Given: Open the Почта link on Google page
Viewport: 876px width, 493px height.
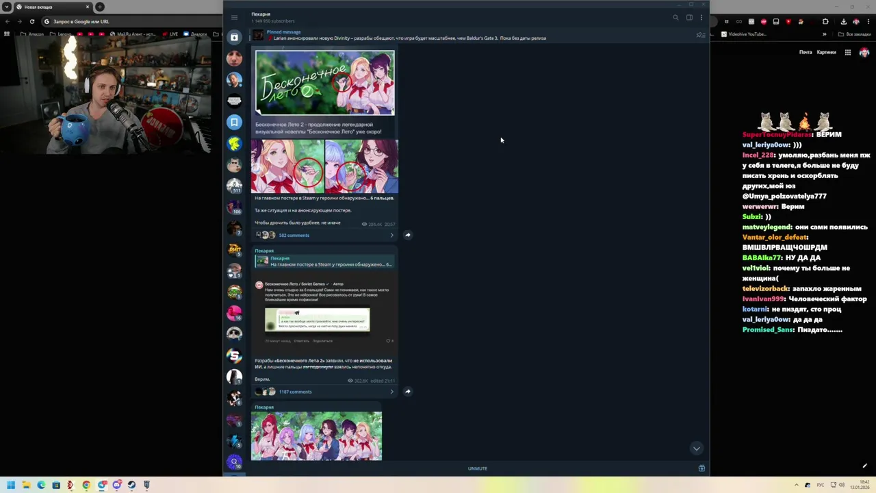Looking at the screenshot, I should (x=806, y=52).
